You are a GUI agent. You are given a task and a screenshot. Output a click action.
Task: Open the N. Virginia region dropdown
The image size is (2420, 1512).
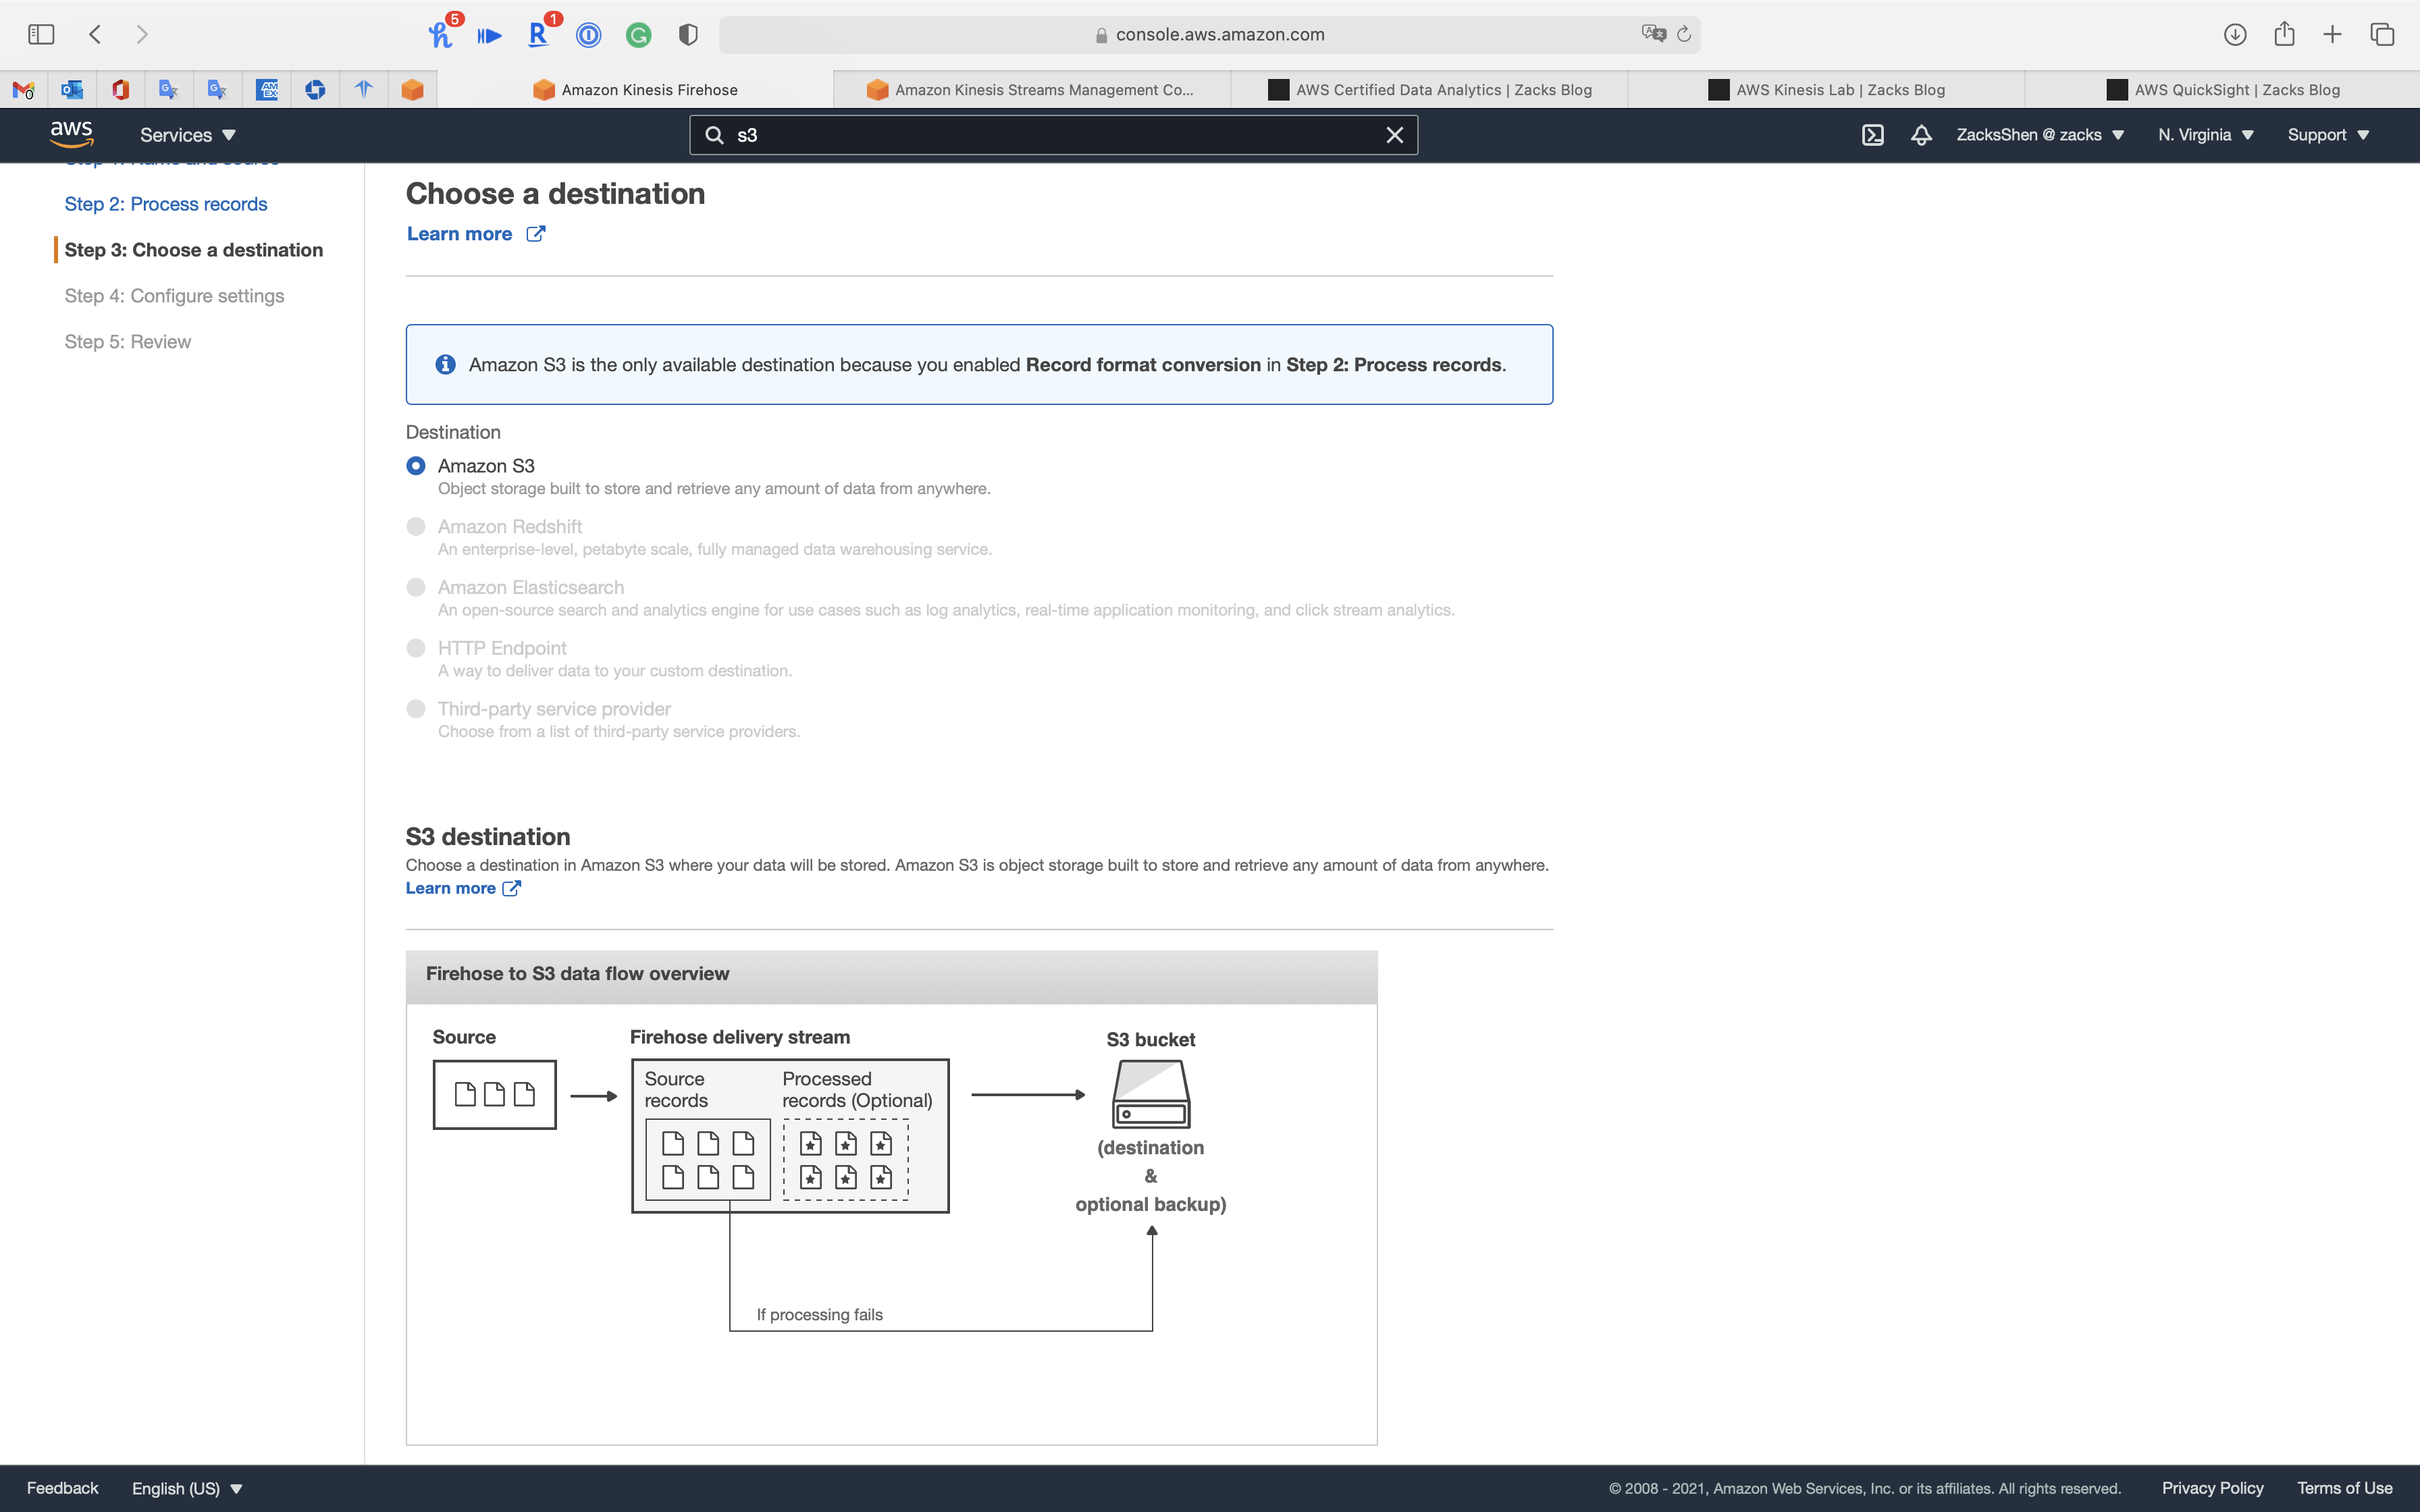point(2205,135)
